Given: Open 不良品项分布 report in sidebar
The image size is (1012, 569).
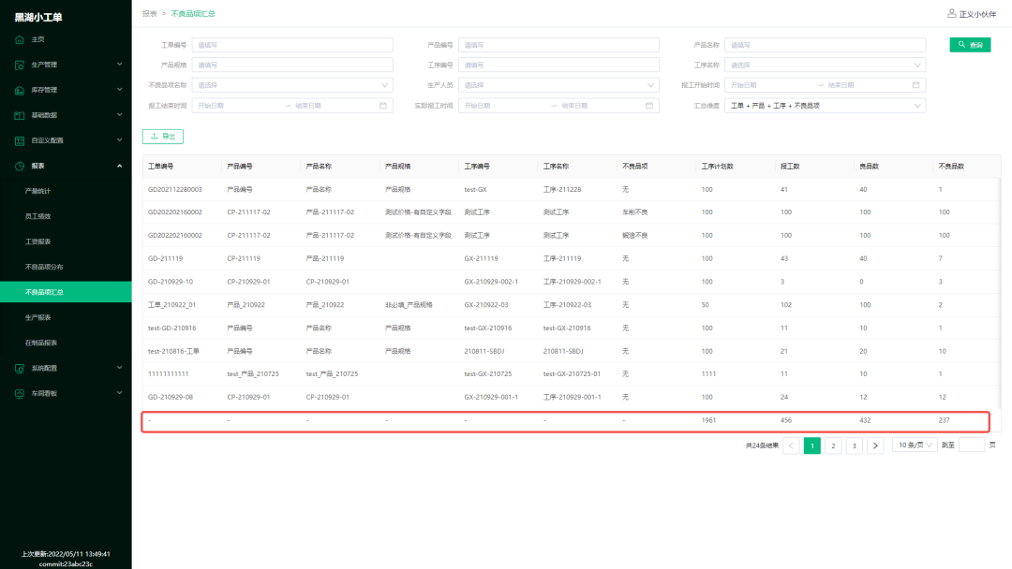Looking at the screenshot, I should [x=44, y=267].
